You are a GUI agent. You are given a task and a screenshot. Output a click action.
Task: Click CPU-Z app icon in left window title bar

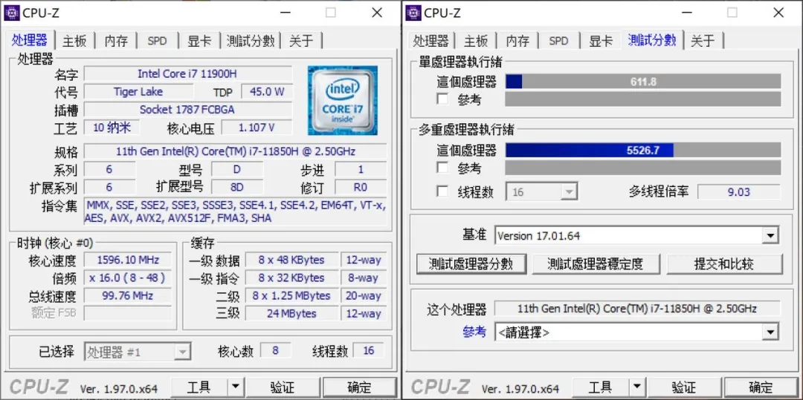(12, 13)
